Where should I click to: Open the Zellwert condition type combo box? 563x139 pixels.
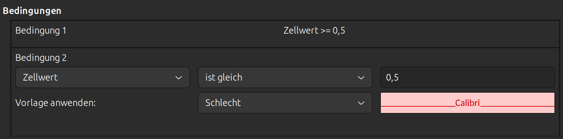point(103,77)
